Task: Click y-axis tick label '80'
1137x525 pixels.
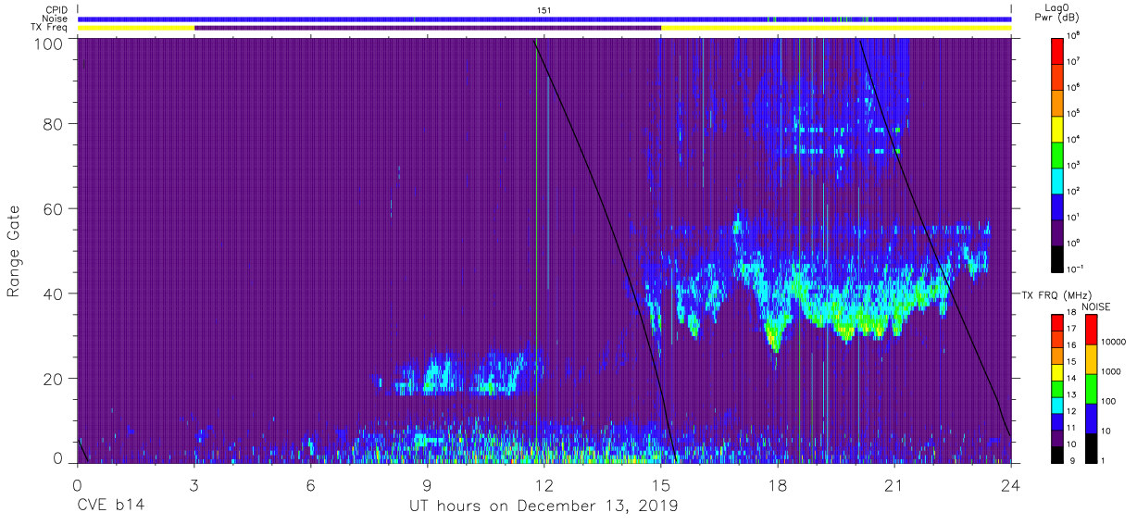Action: tap(54, 124)
